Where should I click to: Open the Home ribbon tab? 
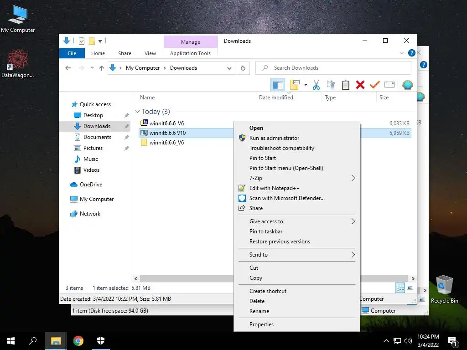(x=98, y=53)
